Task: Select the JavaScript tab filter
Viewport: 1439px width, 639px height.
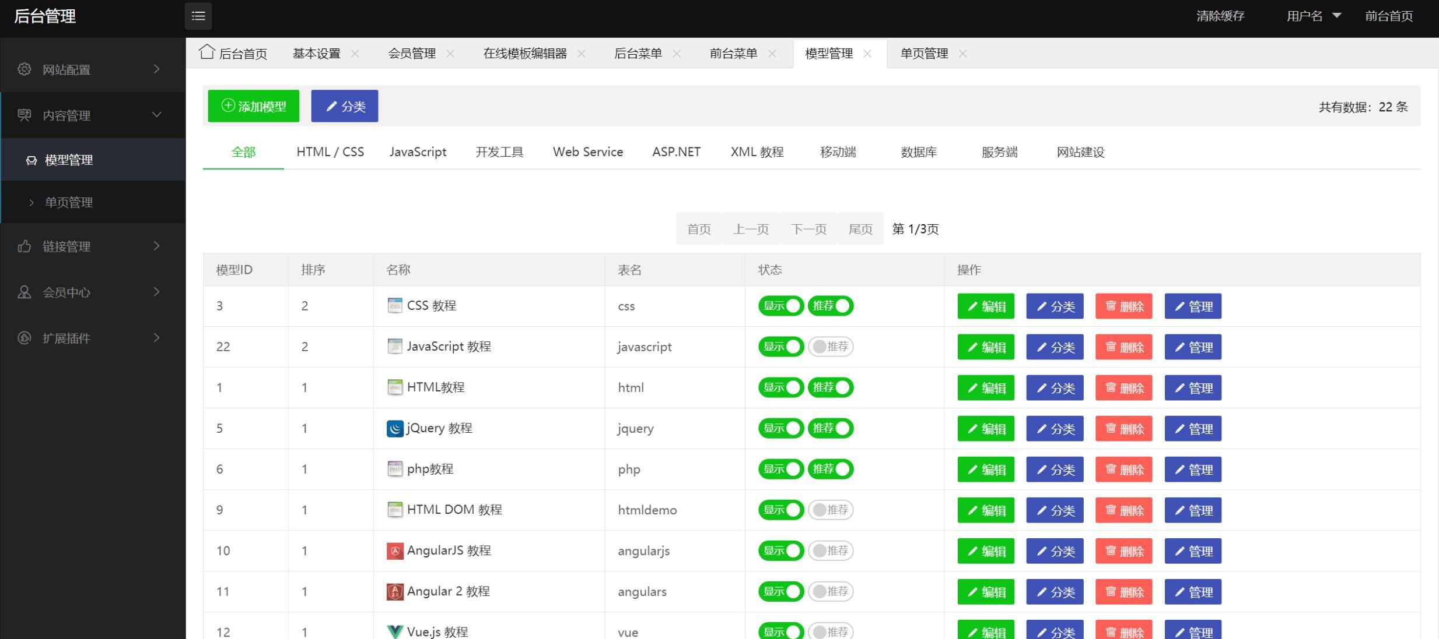Action: click(x=418, y=152)
